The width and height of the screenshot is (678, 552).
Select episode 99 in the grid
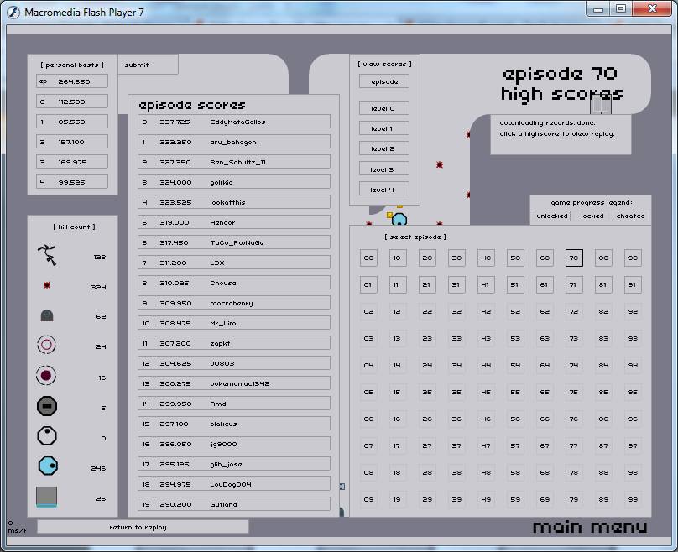pyautogui.click(x=633, y=499)
